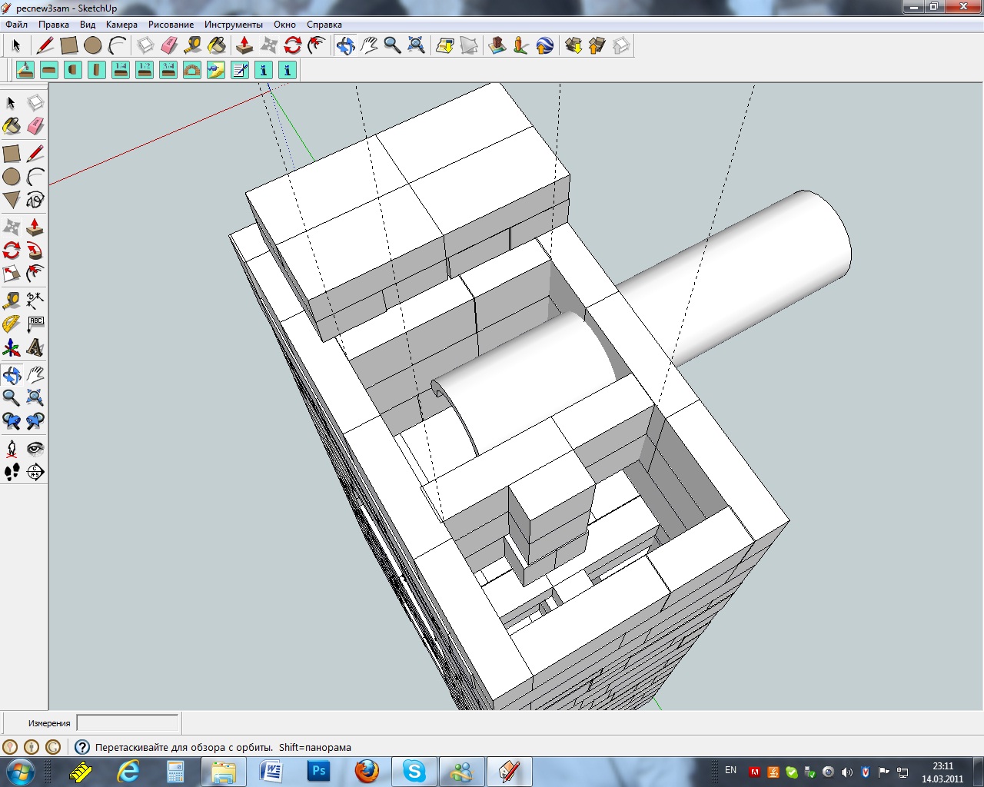Click the Section Plane tool
This screenshot has width=984, height=787.
pyautogui.click(x=35, y=472)
